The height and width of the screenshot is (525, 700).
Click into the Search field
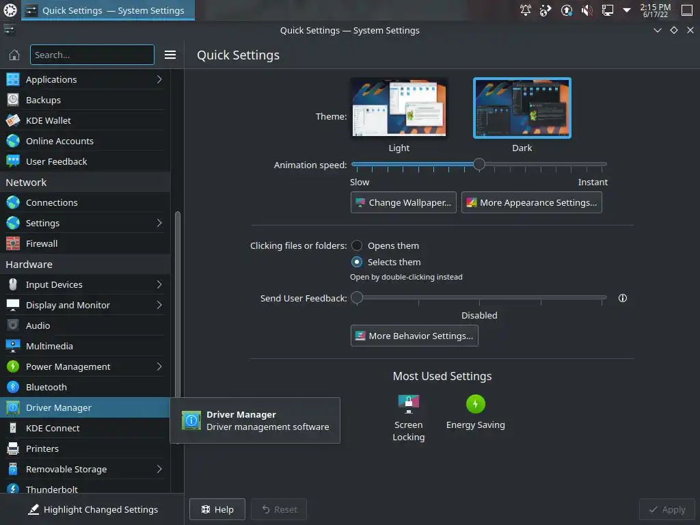pyautogui.click(x=92, y=55)
